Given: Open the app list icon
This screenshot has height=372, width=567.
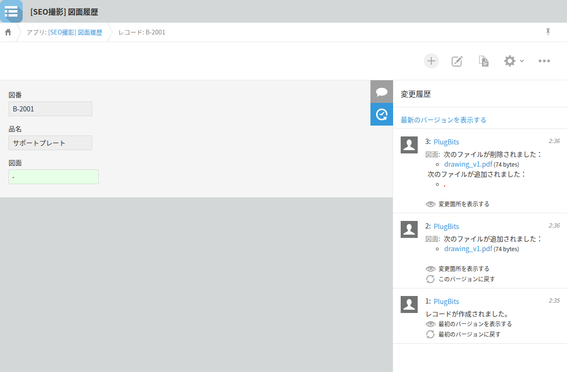Looking at the screenshot, I should [11, 11].
